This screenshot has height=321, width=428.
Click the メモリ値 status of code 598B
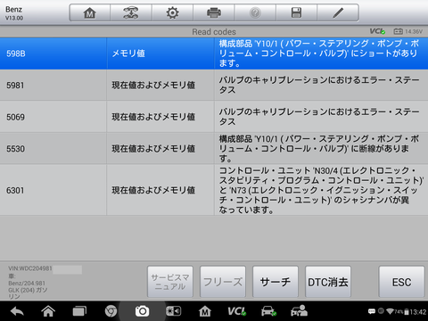click(x=128, y=53)
